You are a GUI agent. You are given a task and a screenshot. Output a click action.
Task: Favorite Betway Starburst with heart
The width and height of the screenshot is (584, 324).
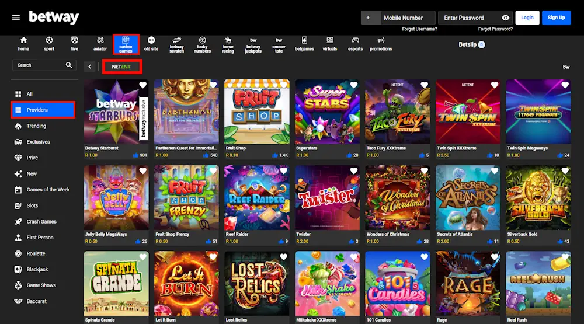(x=142, y=85)
